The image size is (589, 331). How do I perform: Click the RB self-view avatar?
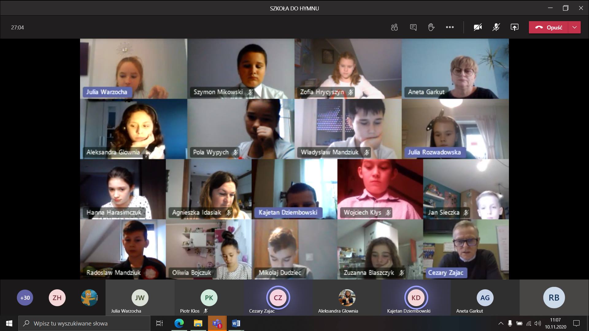[554, 298]
